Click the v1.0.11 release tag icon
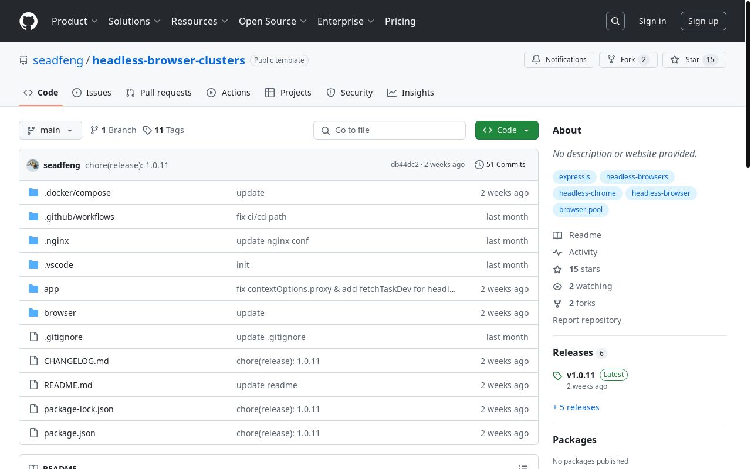 [x=557, y=376]
